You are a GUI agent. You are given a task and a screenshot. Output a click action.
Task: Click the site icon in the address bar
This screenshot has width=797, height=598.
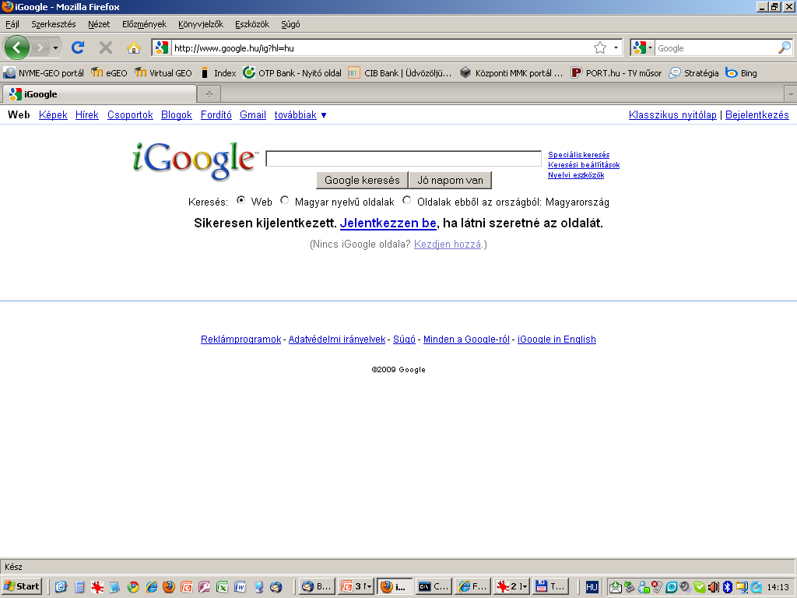[162, 47]
